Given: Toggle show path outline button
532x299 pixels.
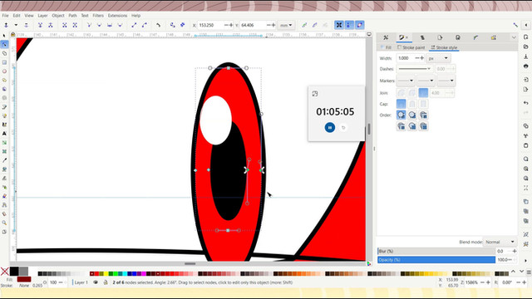Looking at the screenshot, I should 360,25.
